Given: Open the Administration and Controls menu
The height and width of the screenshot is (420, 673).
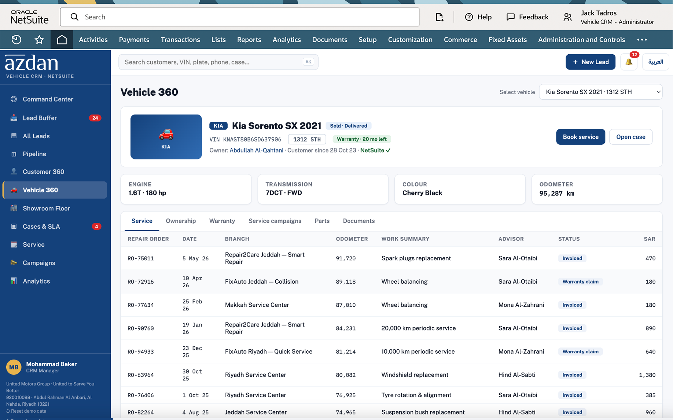Looking at the screenshot, I should click(x=582, y=40).
